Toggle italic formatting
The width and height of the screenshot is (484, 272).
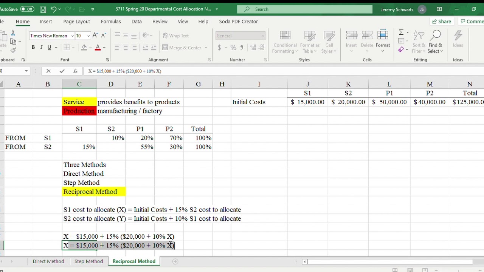point(41,48)
